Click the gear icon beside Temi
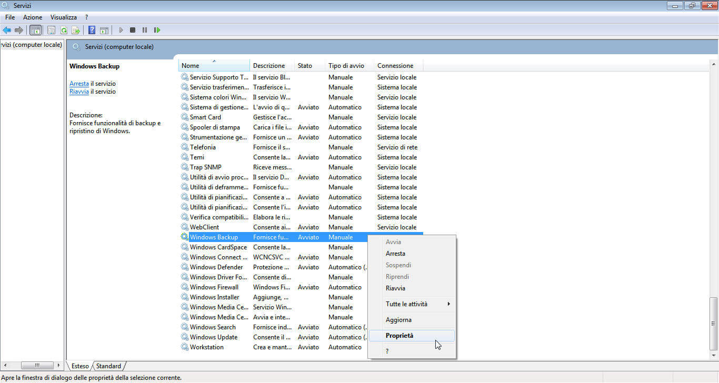 pyautogui.click(x=185, y=157)
